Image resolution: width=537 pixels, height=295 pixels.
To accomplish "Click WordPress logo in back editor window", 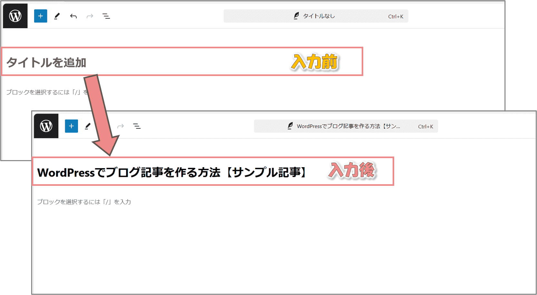I will (15, 16).
